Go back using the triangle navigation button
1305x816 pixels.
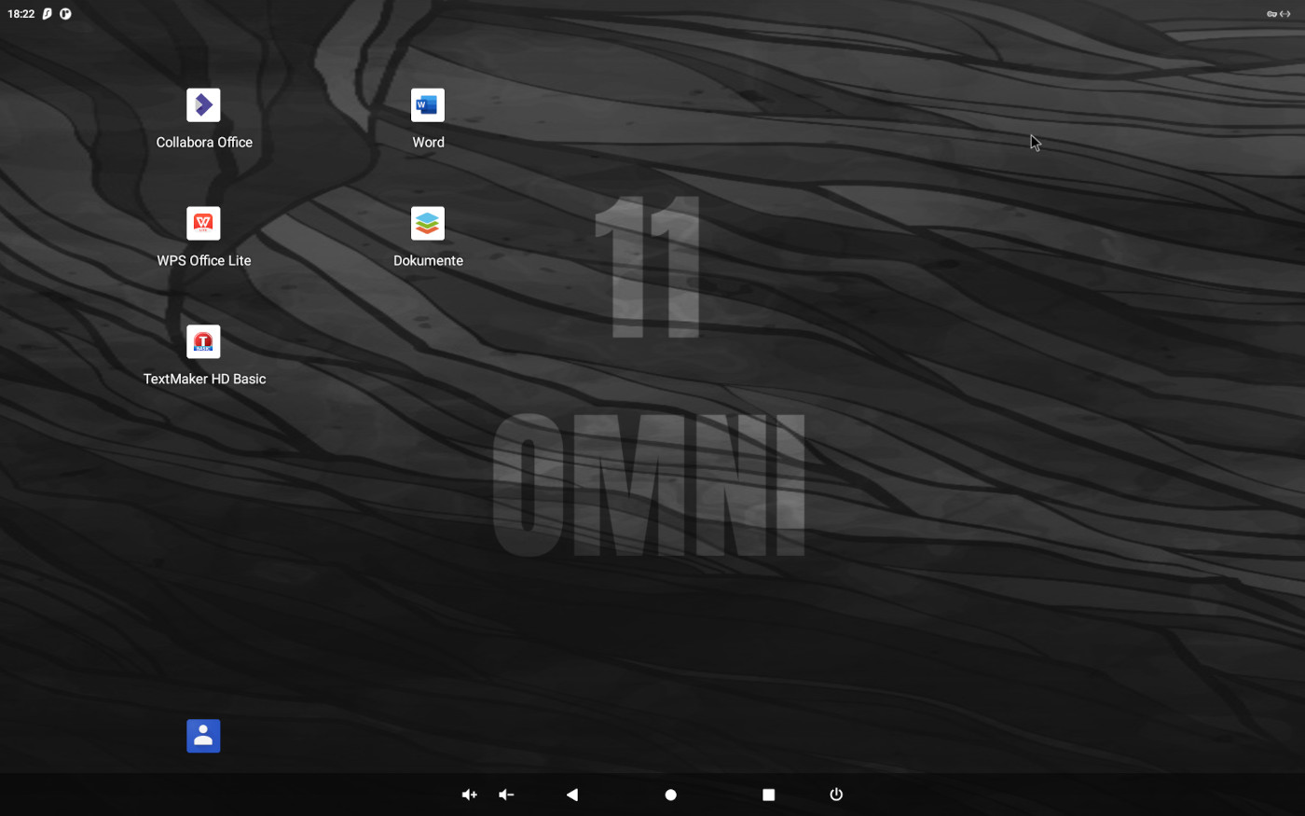pos(572,795)
